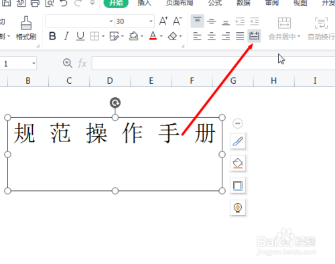
Task: Click the Save icon in quick access bar
Action: 6,3
